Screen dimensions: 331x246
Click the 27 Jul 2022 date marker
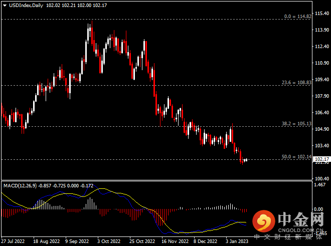tap(13, 241)
